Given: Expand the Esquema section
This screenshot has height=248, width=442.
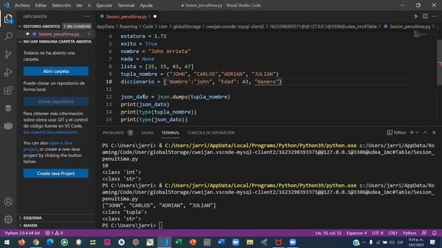Looking at the screenshot, I should point(20,218).
